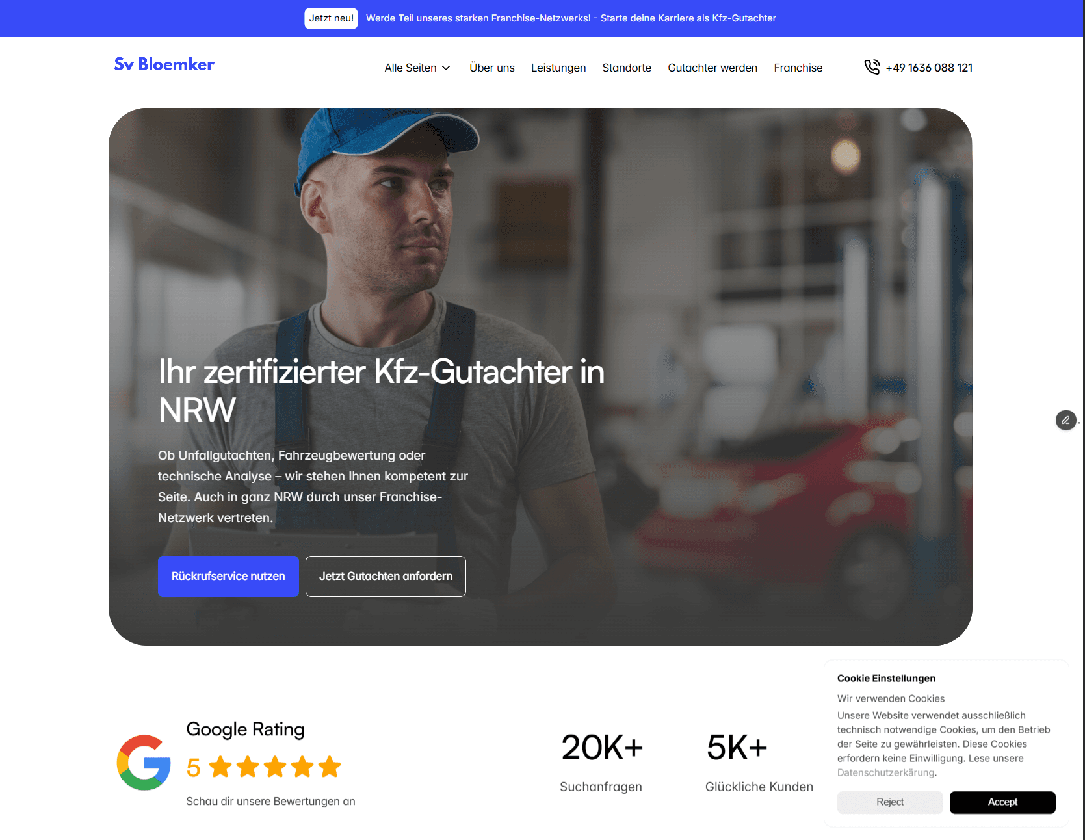Image resolution: width=1085 pixels, height=840 pixels.
Task: Click the phone icon in header
Action: (x=872, y=67)
